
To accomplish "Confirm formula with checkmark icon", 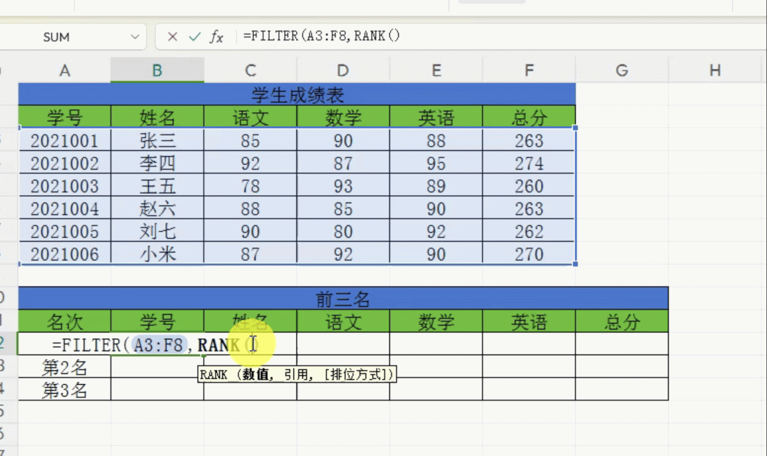I will pos(194,37).
